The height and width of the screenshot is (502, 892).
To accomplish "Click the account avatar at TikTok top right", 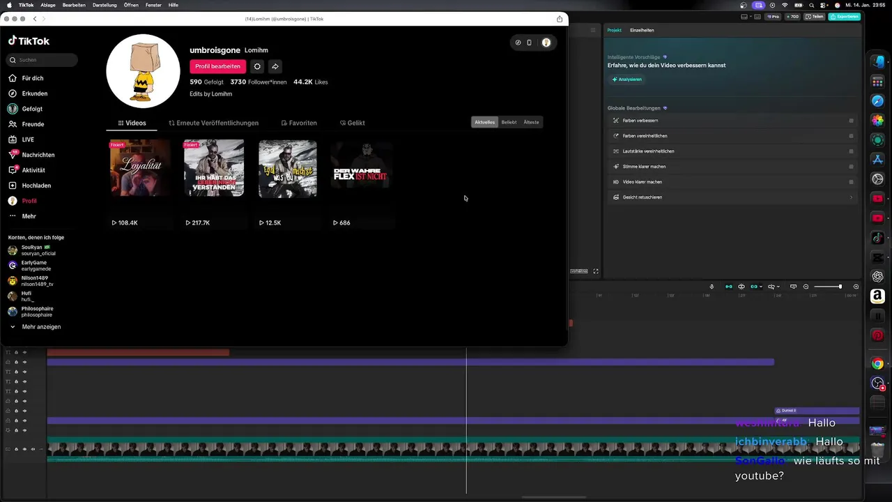I will click(x=546, y=43).
